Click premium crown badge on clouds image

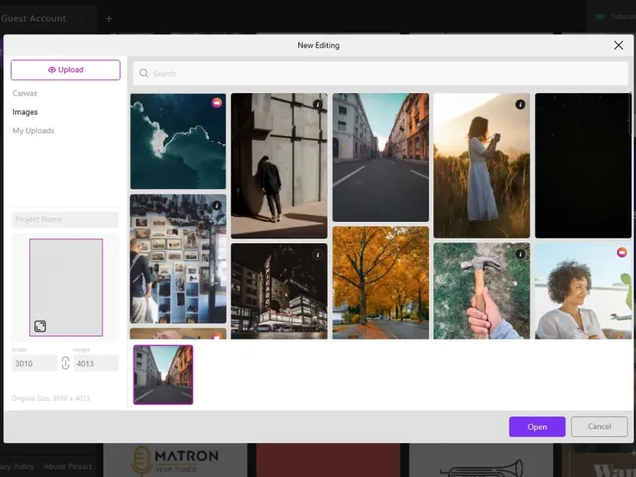click(x=216, y=103)
